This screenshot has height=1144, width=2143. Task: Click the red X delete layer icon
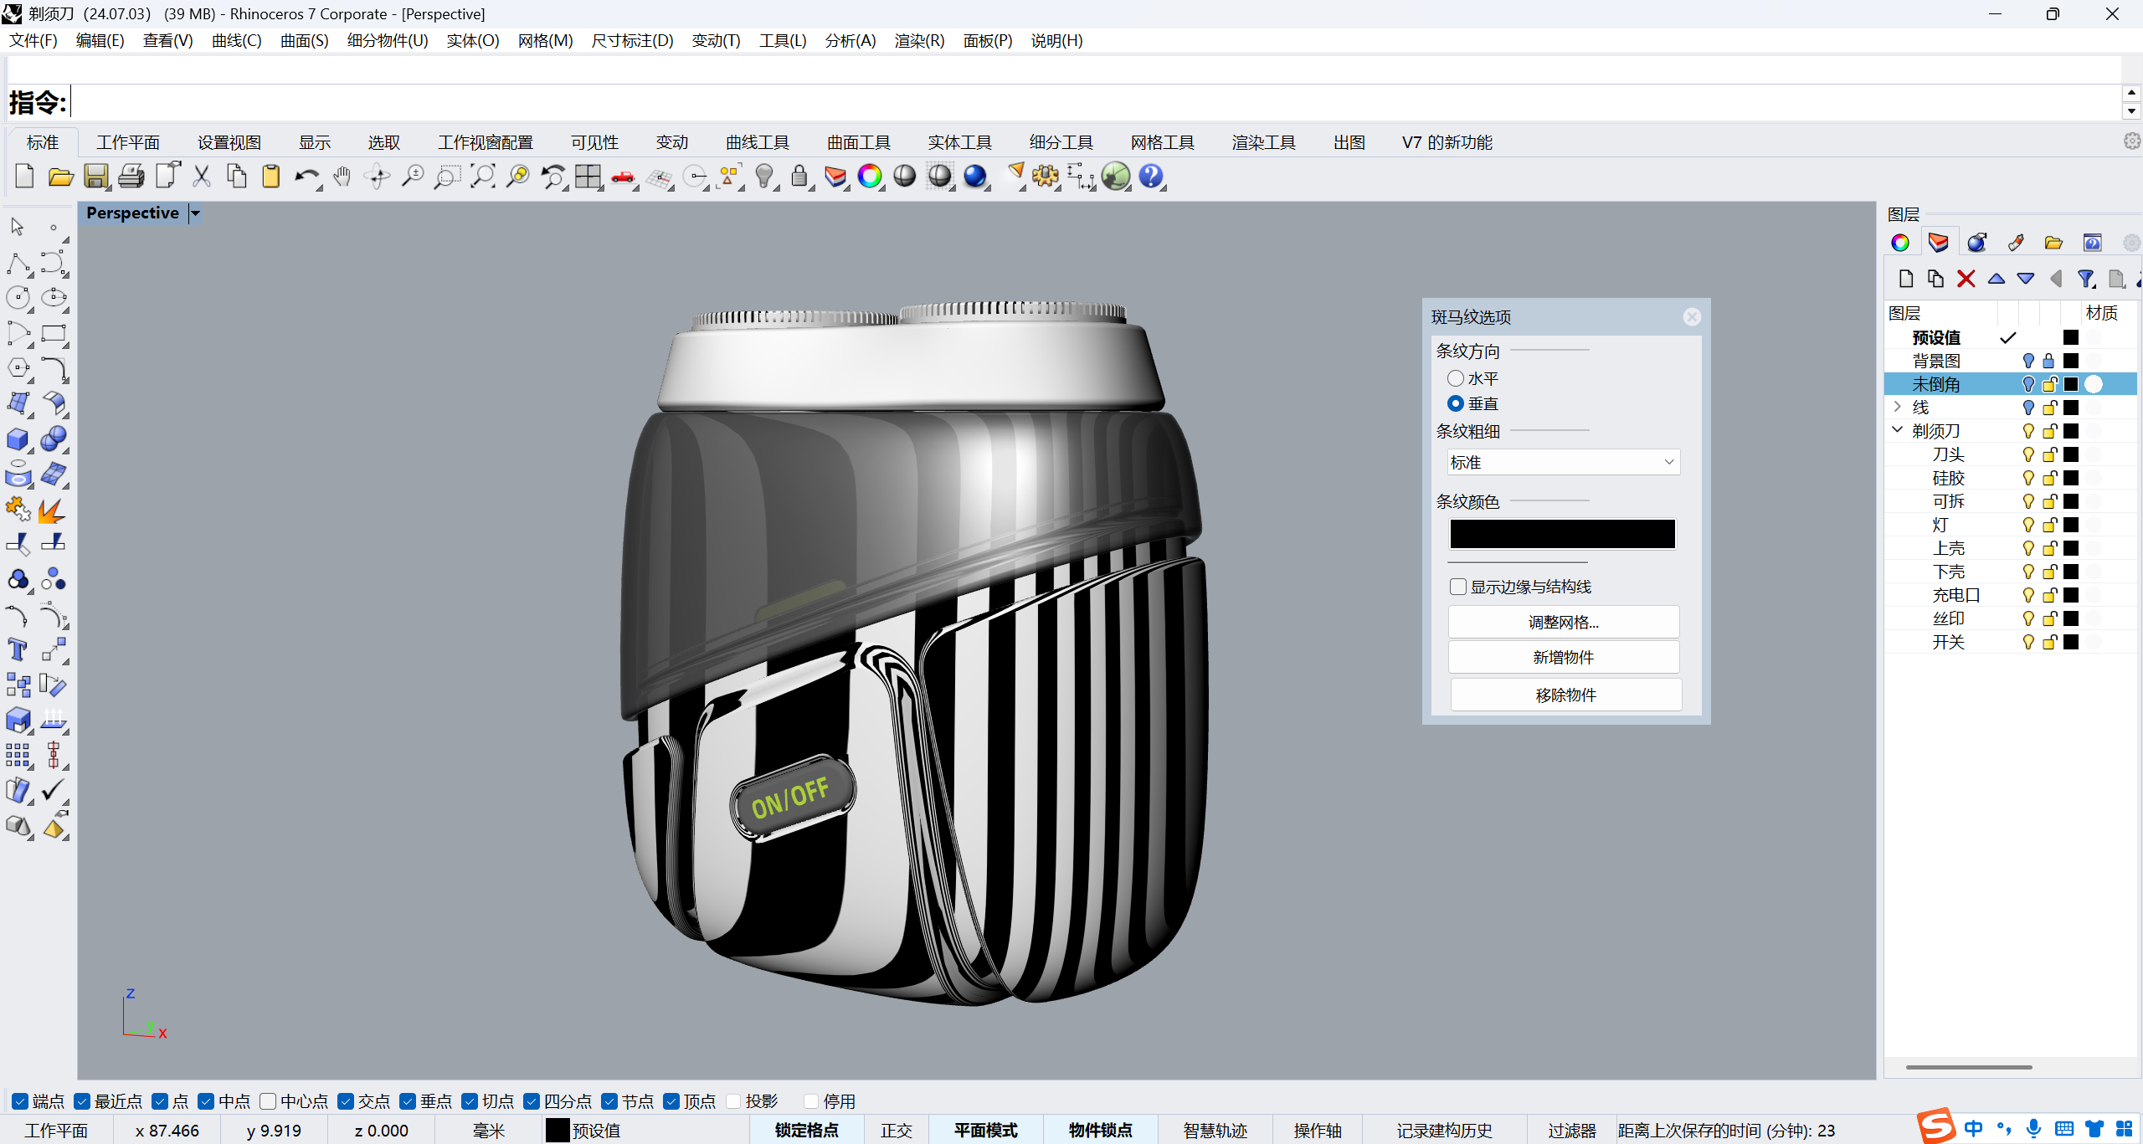coord(1966,279)
